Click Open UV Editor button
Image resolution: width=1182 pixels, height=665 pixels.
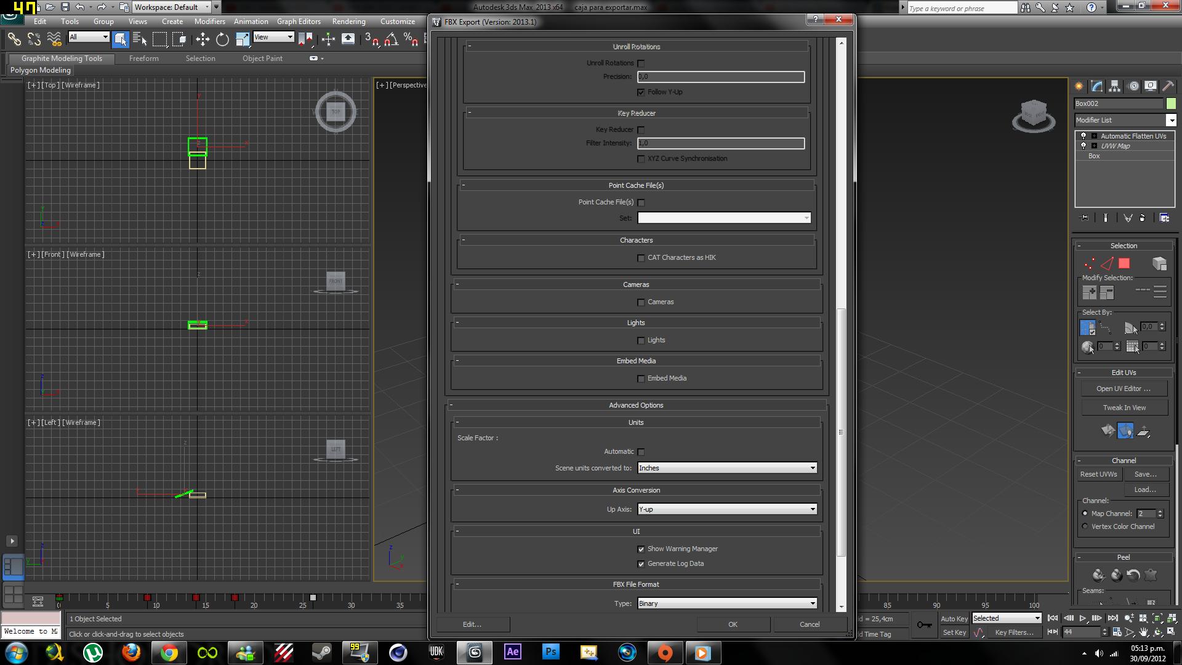tap(1124, 389)
